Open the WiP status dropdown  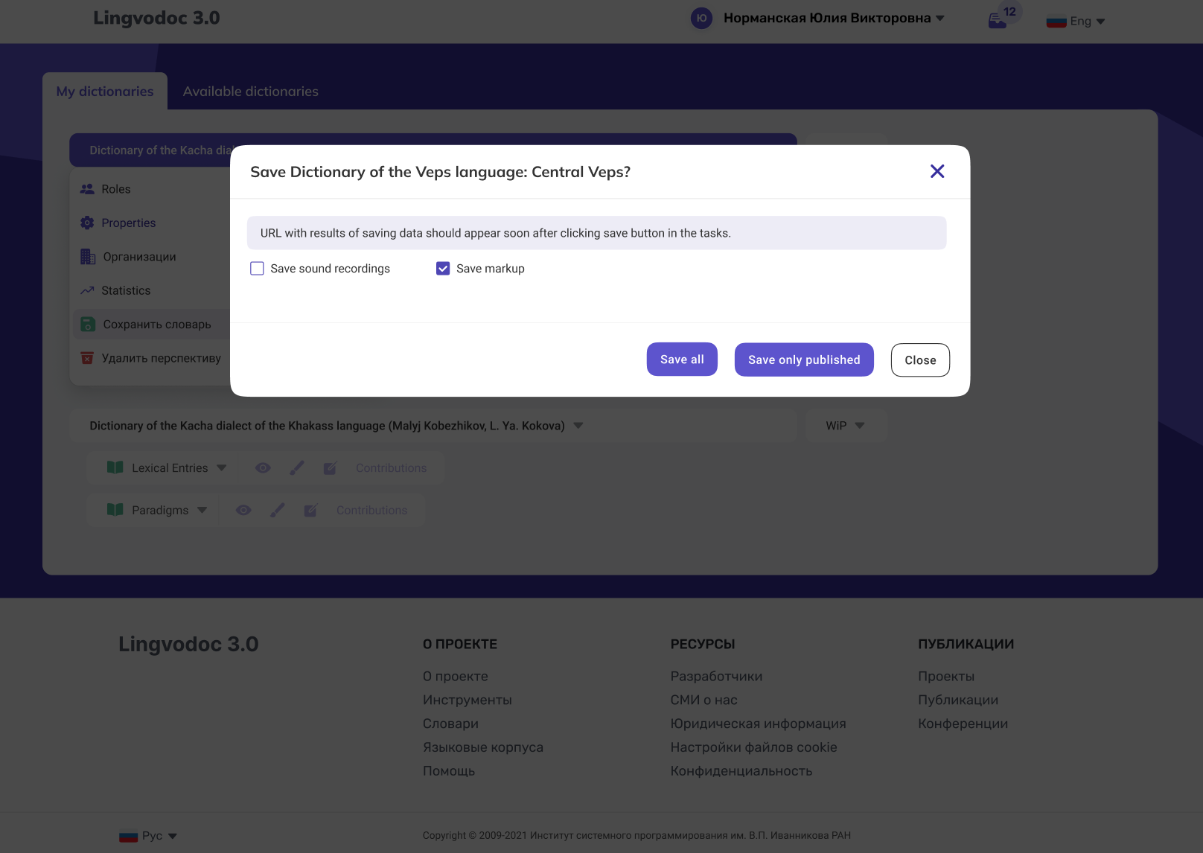click(846, 426)
